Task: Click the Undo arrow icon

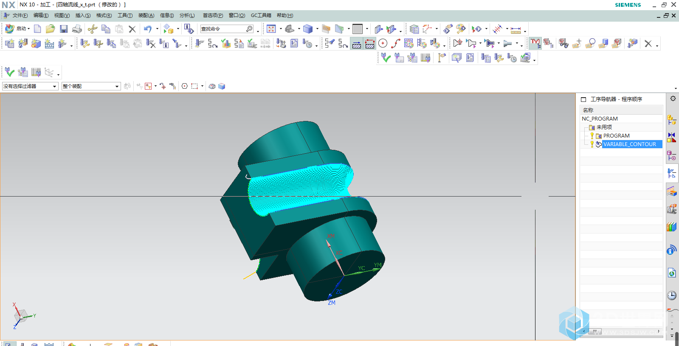Action: coord(148,29)
